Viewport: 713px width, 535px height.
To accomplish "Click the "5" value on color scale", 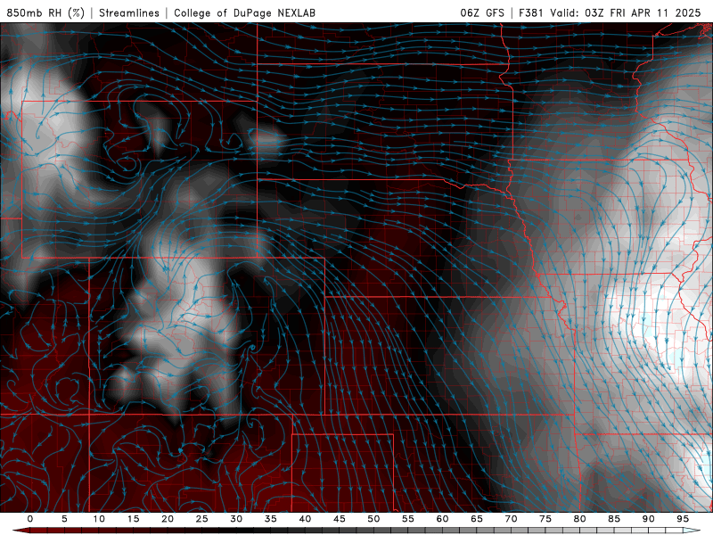I will (x=64, y=519).
